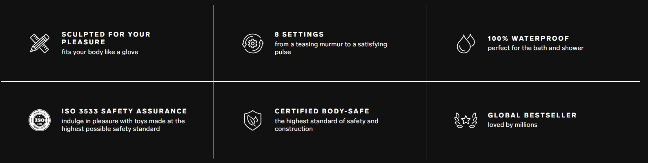Click the shield with leaf icon

[253, 120]
